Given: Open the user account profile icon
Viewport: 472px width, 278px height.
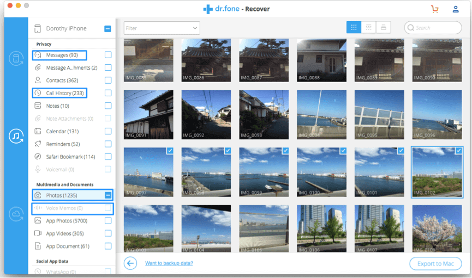Looking at the screenshot, I should click(456, 9).
